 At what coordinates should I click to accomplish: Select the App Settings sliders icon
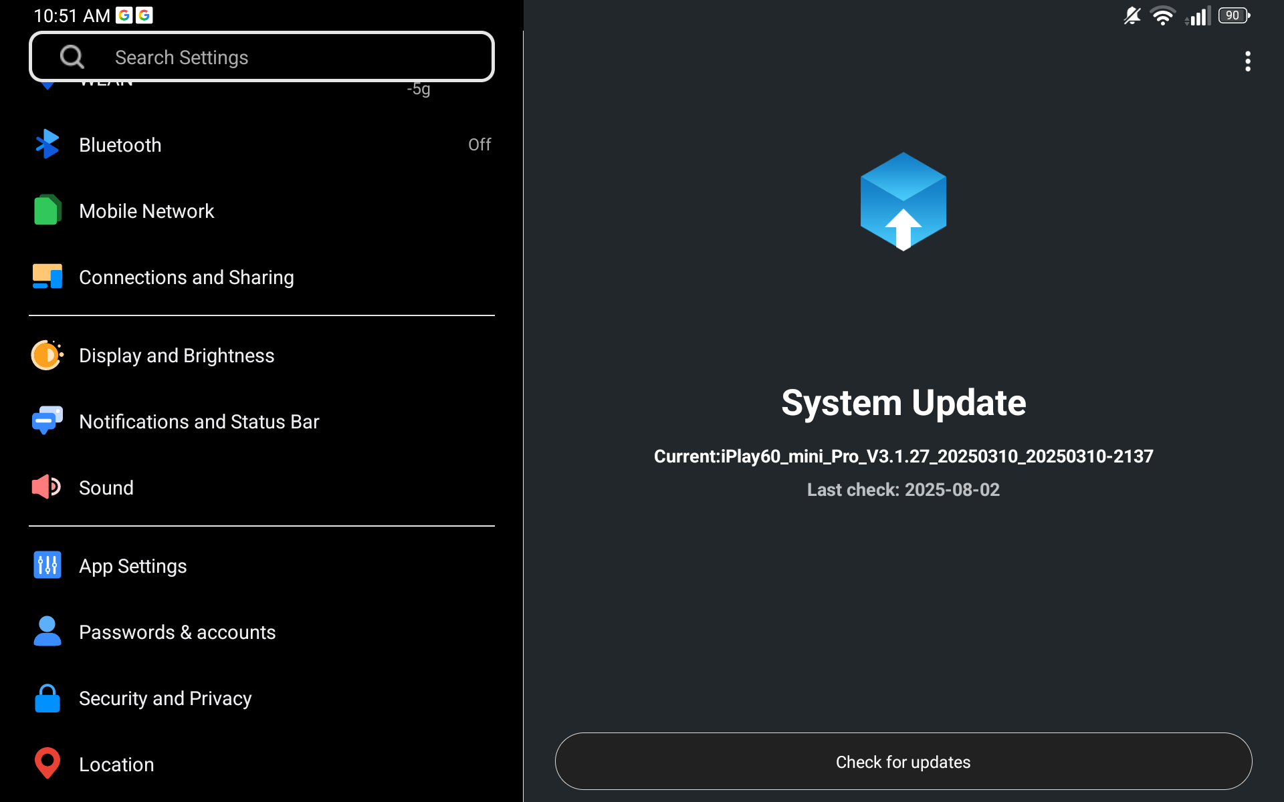pyautogui.click(x=47, y=565)
